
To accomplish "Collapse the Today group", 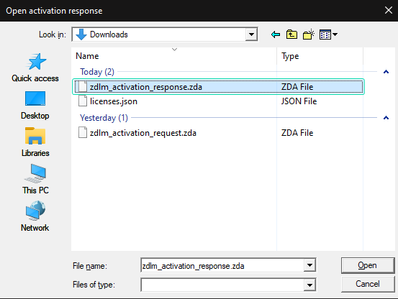I will click(x=386, y=72).
